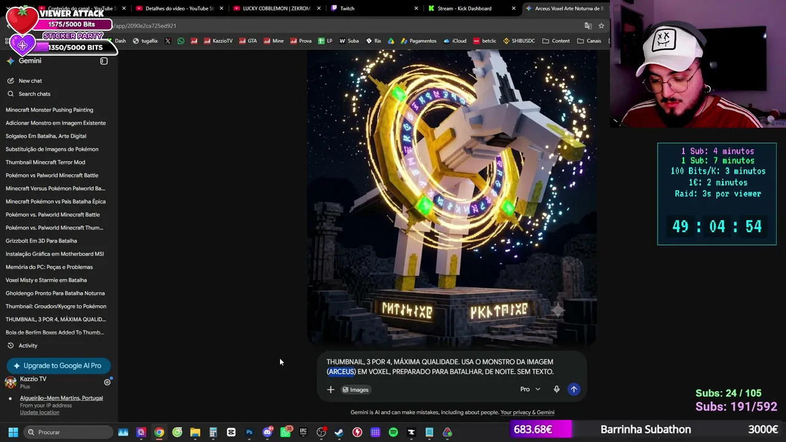Open the WhatsApp bookmark icon
Image resolution: width=786 pixels, height=442 pixels.
point(181,41)
